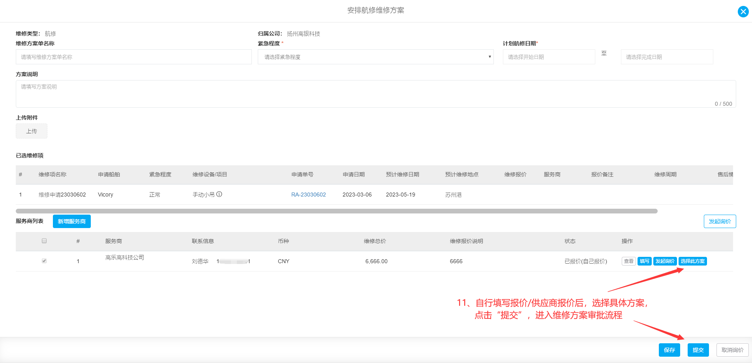
Task: Click the 新增服务商 button
Action: point(72,221)
